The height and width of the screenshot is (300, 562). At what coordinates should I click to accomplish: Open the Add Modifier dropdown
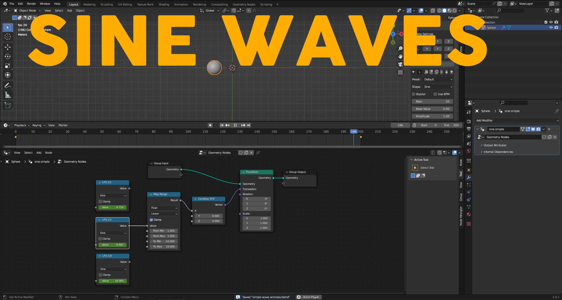517,120
